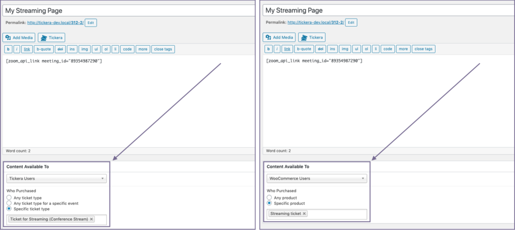Insert li tag in left editor

[115, 49]
